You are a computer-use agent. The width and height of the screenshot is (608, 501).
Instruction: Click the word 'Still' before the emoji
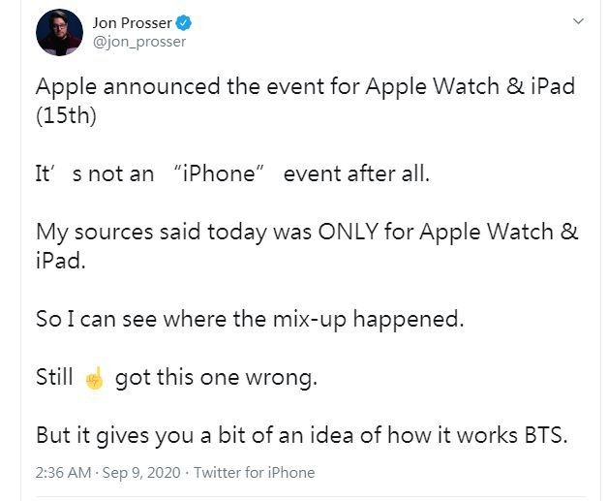coord(54,378)
